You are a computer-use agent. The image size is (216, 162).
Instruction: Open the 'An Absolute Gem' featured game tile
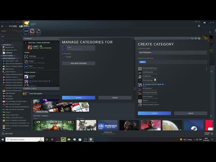point(54,125)
